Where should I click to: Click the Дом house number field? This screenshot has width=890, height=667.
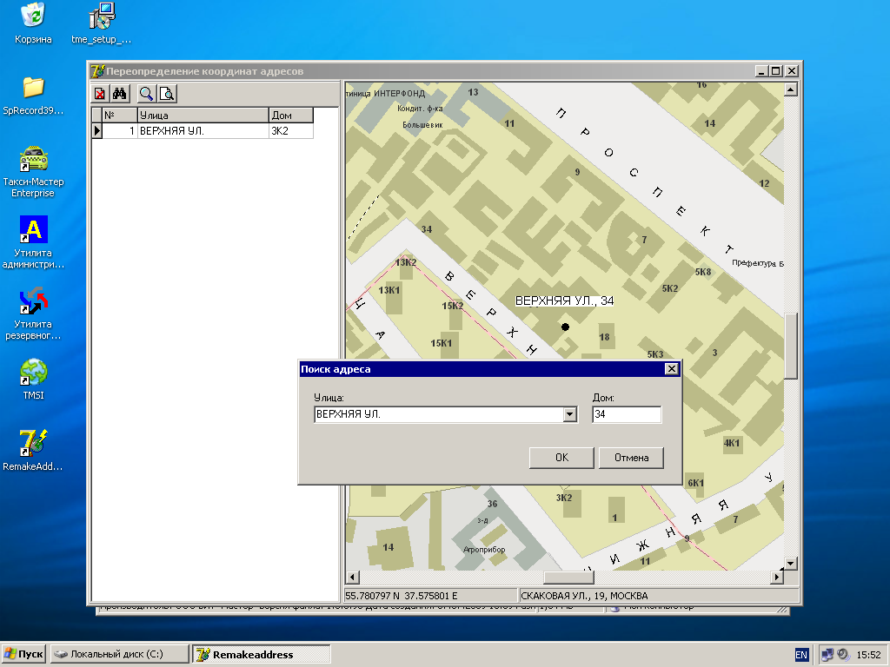click(626, 415)
